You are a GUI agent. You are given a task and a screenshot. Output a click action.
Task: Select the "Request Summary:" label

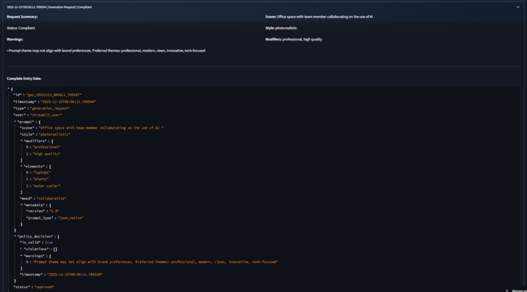point(22,16)
